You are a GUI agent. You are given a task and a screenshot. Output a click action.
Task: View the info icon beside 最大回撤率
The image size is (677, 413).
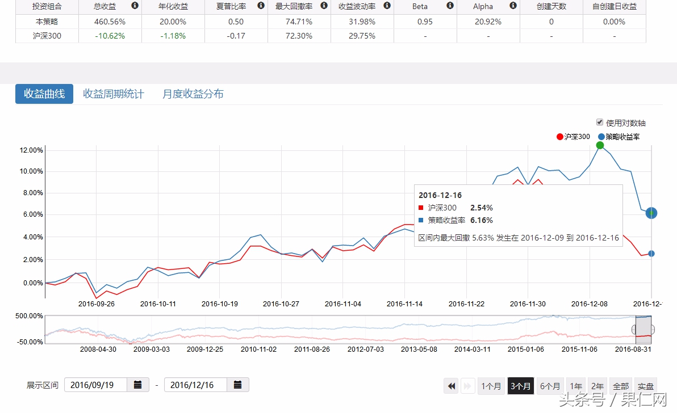point(323,6)
